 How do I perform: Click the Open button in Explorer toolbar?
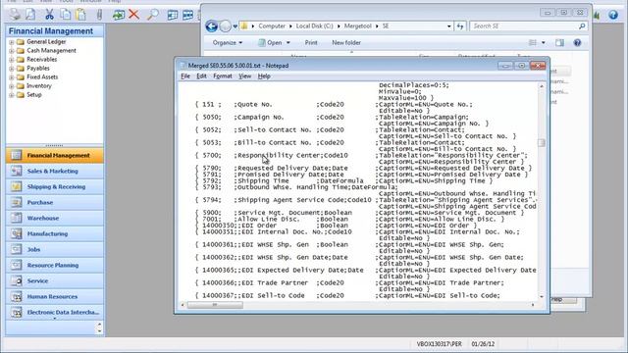point(270,42)
